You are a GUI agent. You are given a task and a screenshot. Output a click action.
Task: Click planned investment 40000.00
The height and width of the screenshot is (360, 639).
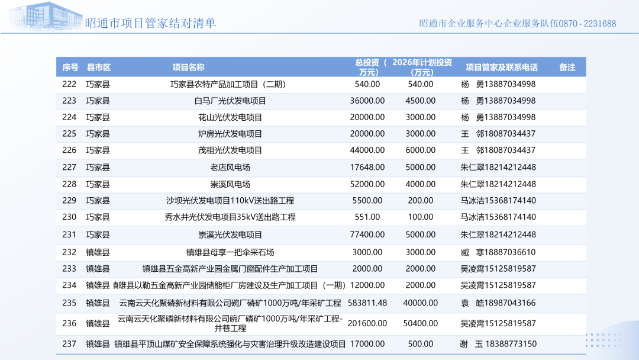point(421,303)
